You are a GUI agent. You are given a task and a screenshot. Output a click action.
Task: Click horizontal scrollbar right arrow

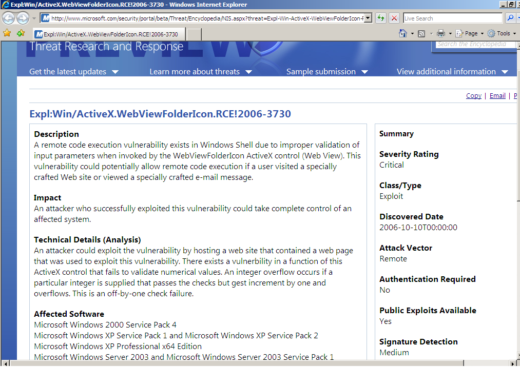click(x=513, y=364)
